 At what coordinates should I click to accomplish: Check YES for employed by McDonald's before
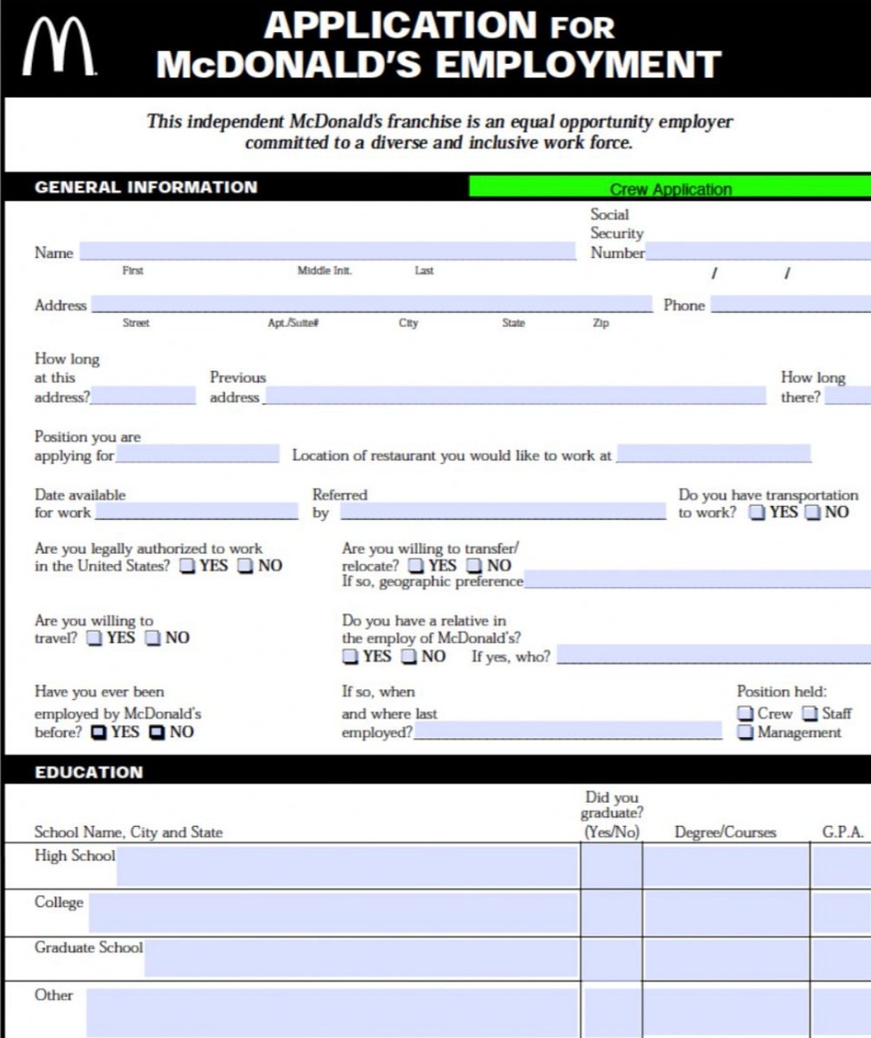click(x=98, y=733)
